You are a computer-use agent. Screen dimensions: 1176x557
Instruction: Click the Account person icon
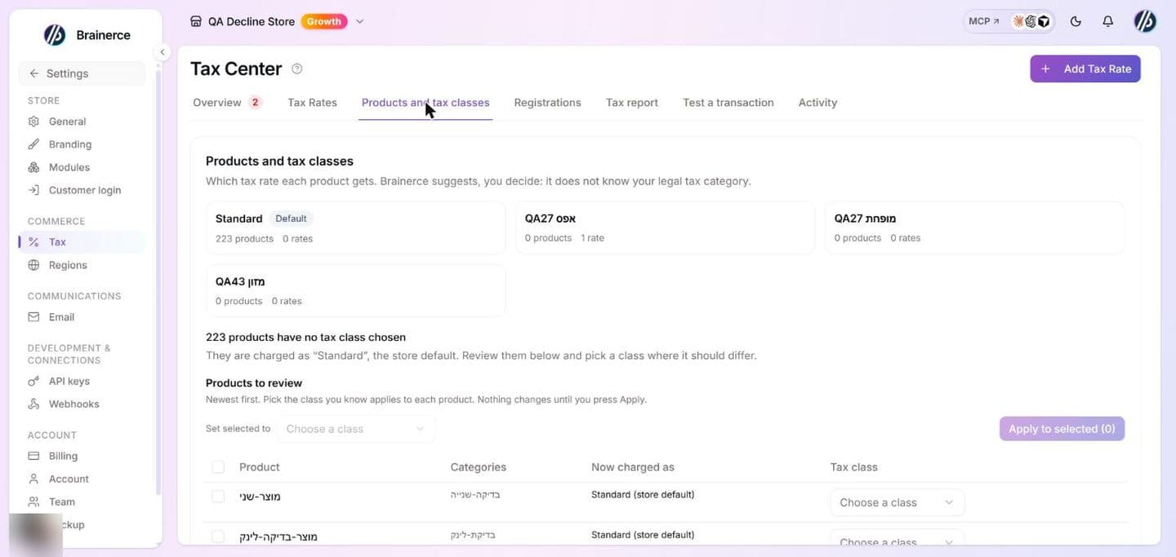tap(33, 479)
